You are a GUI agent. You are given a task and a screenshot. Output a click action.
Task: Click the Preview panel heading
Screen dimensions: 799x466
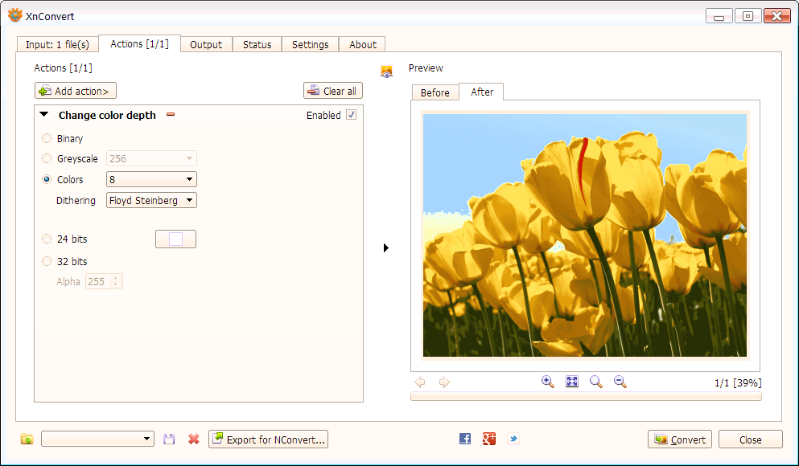[x=426, y=67]
